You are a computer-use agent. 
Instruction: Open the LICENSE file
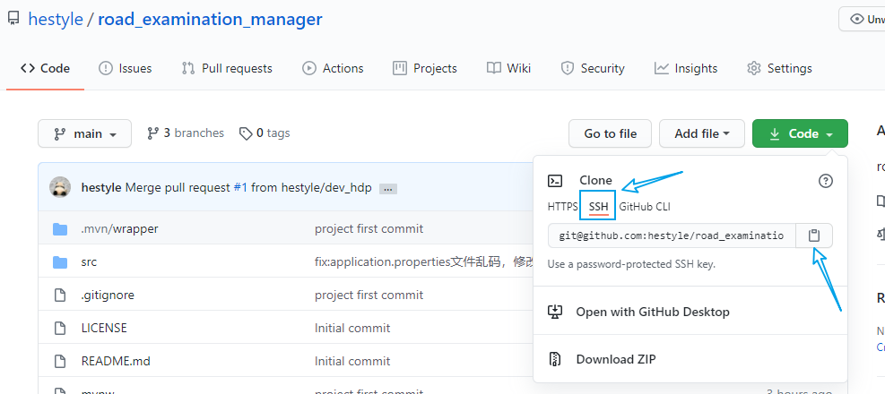pos(104,328)
